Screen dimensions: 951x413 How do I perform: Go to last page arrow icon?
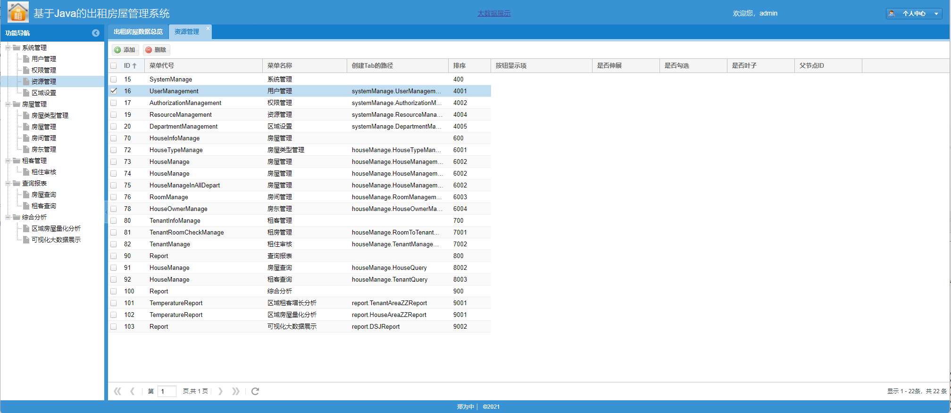[235, 391]
